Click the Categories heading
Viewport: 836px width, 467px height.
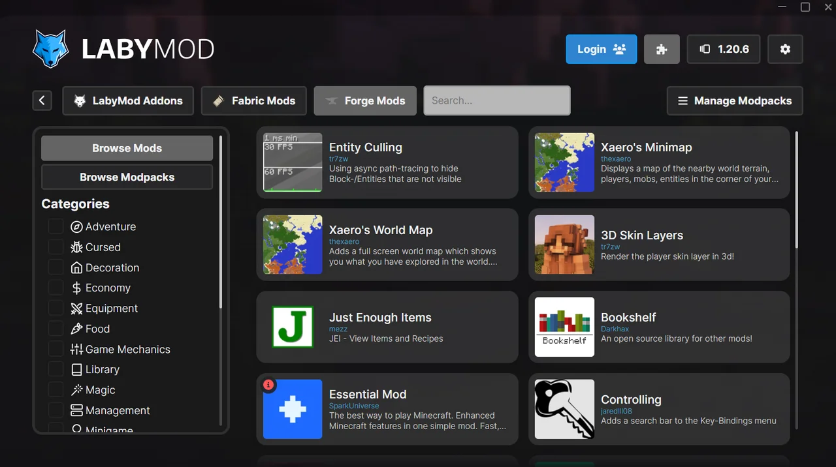(75, 204)
